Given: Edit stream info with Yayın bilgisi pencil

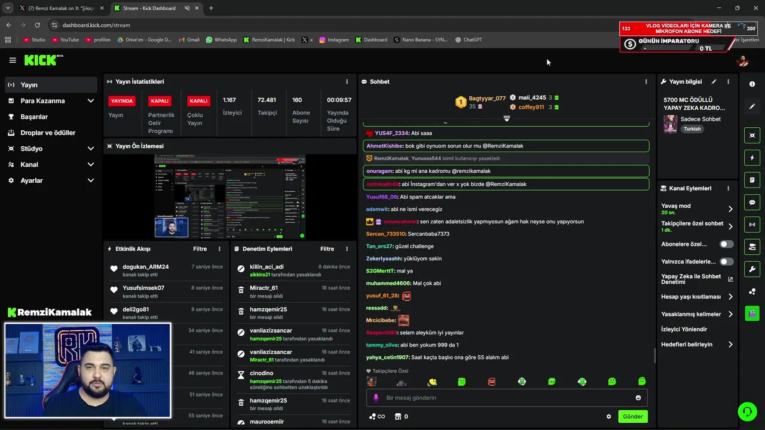Looking at the screenshot, I should (714, 82).
